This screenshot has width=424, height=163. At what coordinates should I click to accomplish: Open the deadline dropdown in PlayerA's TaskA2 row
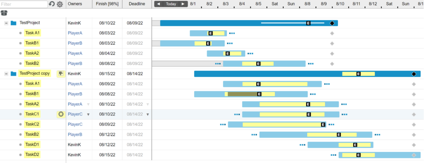(x=148, y=104)
